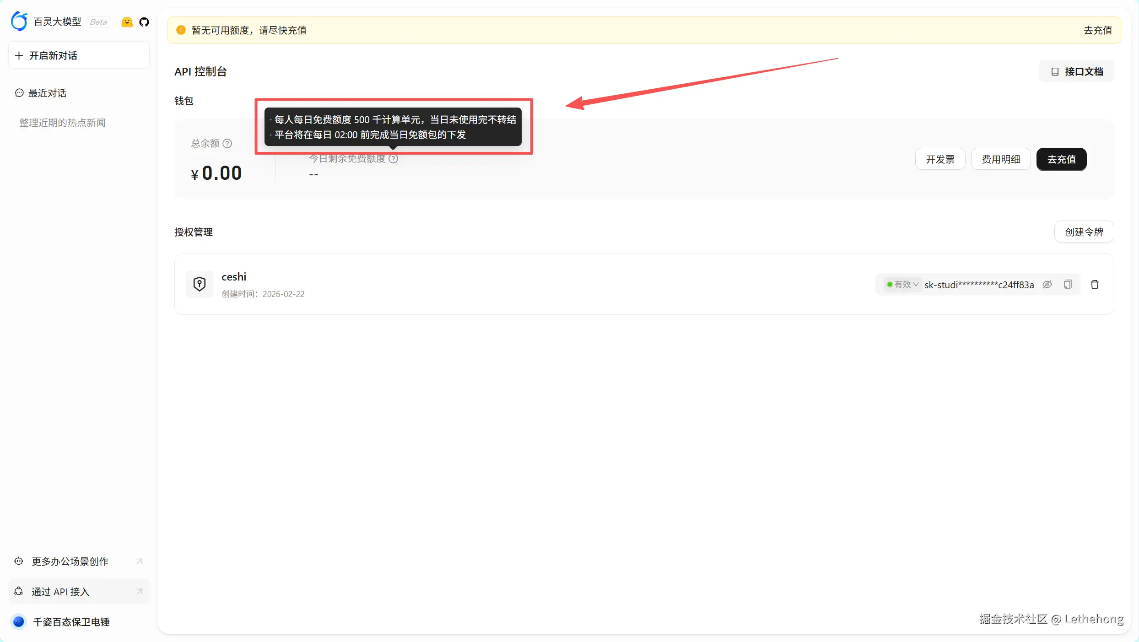The image size is (1139, 642).
Task: Click 去充值 link in warning banner
Action: coord(1097,30)
